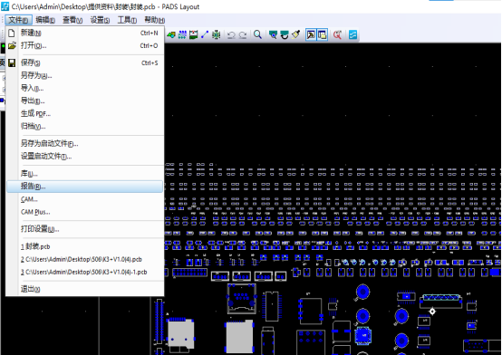Click the Dimensioning toolbar icon
502x355 pixels.
193,34
